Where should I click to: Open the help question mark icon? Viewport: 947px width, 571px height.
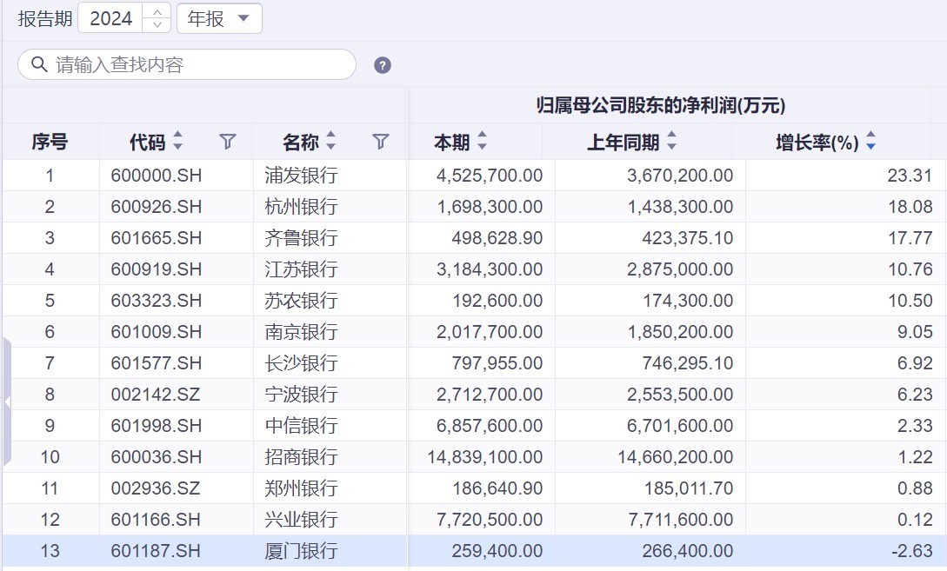click(380, 64)
